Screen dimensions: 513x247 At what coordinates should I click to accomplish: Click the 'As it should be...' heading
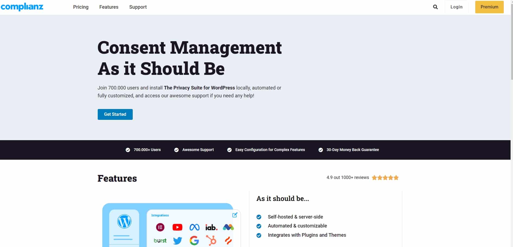283,199
